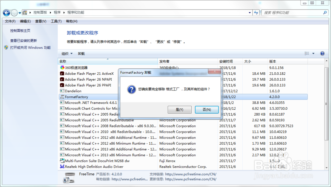331x187 pixels.
Task: Open 查看已安装的更新 link
Action: pos(24,41)
